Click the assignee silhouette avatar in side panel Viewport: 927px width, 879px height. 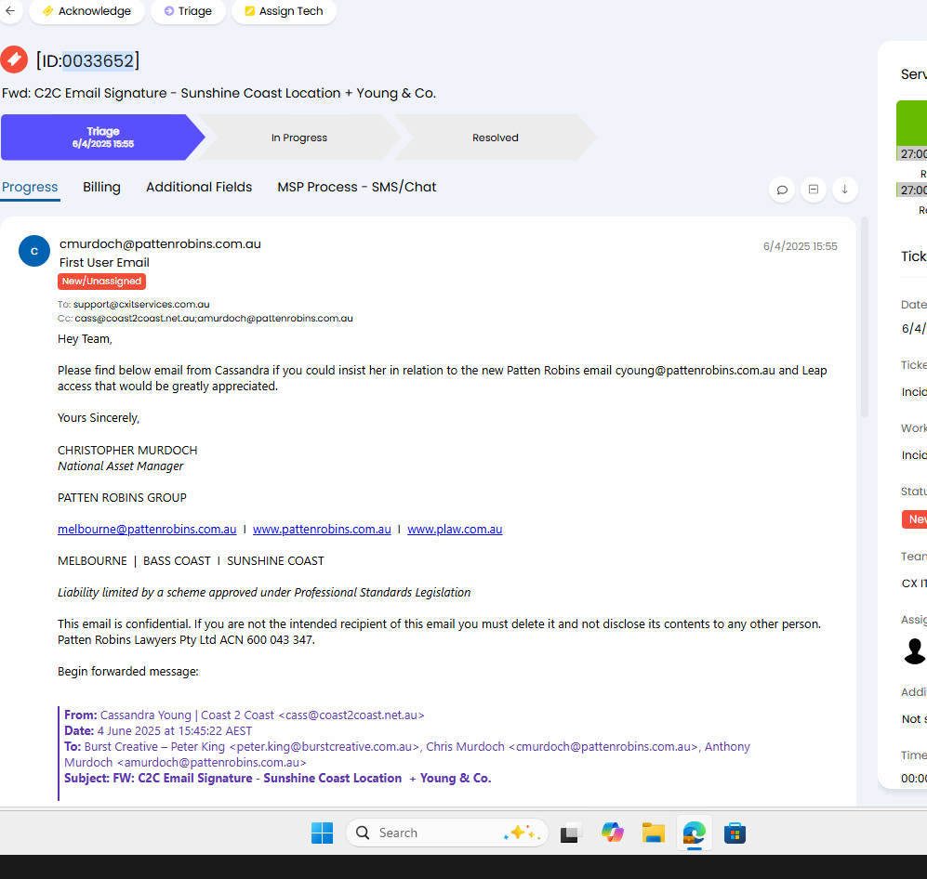click(x=915, y=651)
